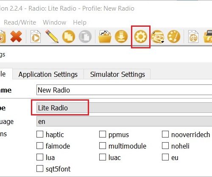Screen dimensions: 212x177
Task: Open the radio profiles dropdown icon
Action: tap(158, 37)
